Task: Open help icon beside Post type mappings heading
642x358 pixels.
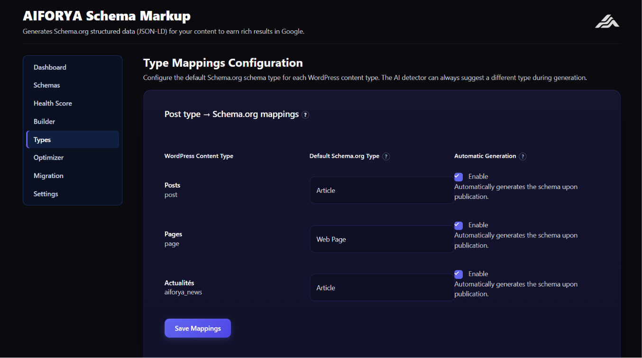Action: tap(305, 115)
